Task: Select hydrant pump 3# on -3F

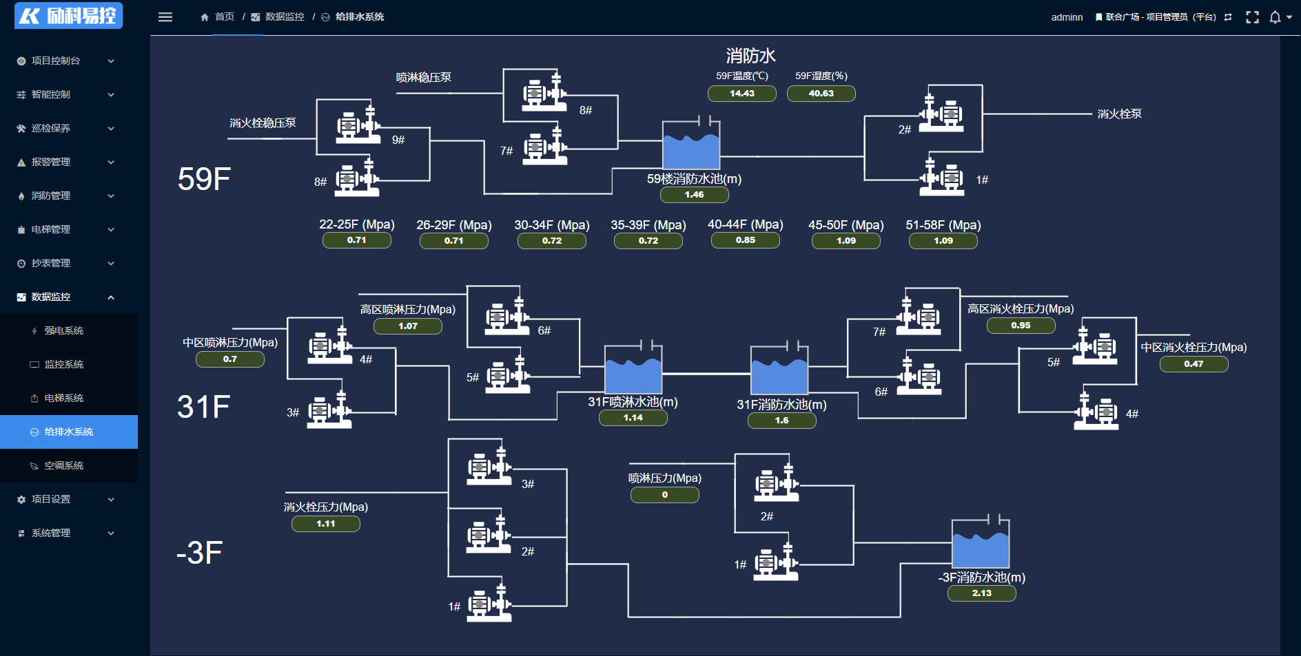Action: pyautogui.click(x=489, y=467)
